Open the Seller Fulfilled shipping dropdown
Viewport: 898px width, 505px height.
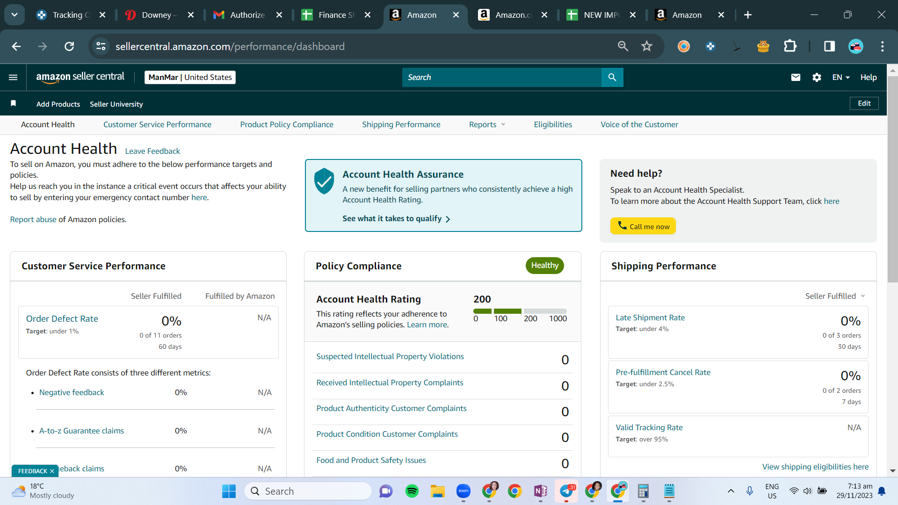pos(835,296)
